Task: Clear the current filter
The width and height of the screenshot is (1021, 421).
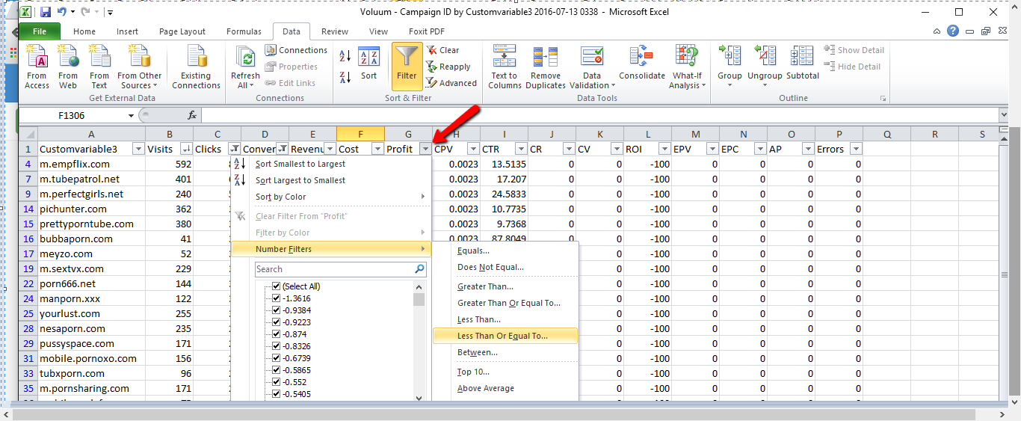Action: 443,50
